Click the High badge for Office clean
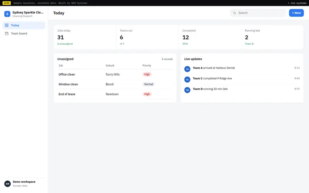Screen dimensions: 309x193 (147, 74)
